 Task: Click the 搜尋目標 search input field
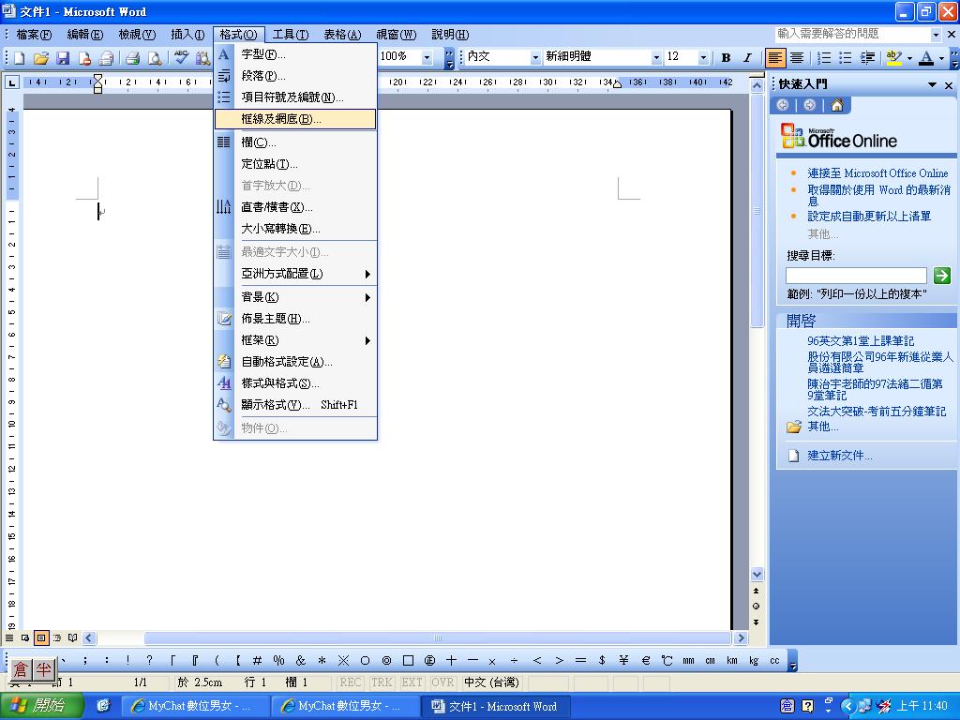pos(856,276)
